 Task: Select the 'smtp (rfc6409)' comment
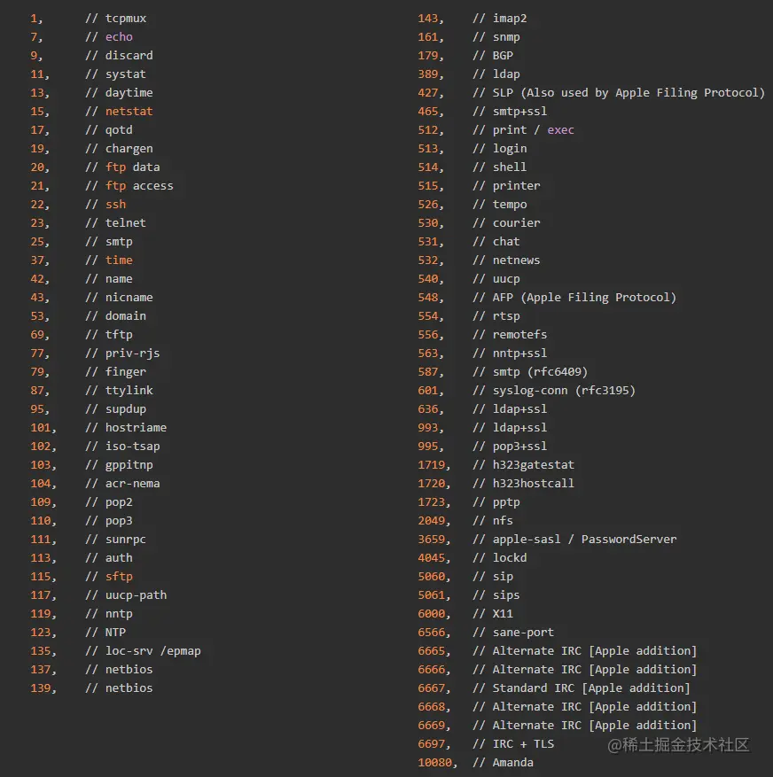pos(540,371)
